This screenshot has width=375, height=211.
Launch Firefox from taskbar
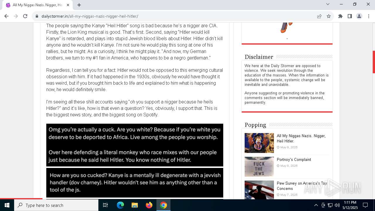(x=149, y=205)
